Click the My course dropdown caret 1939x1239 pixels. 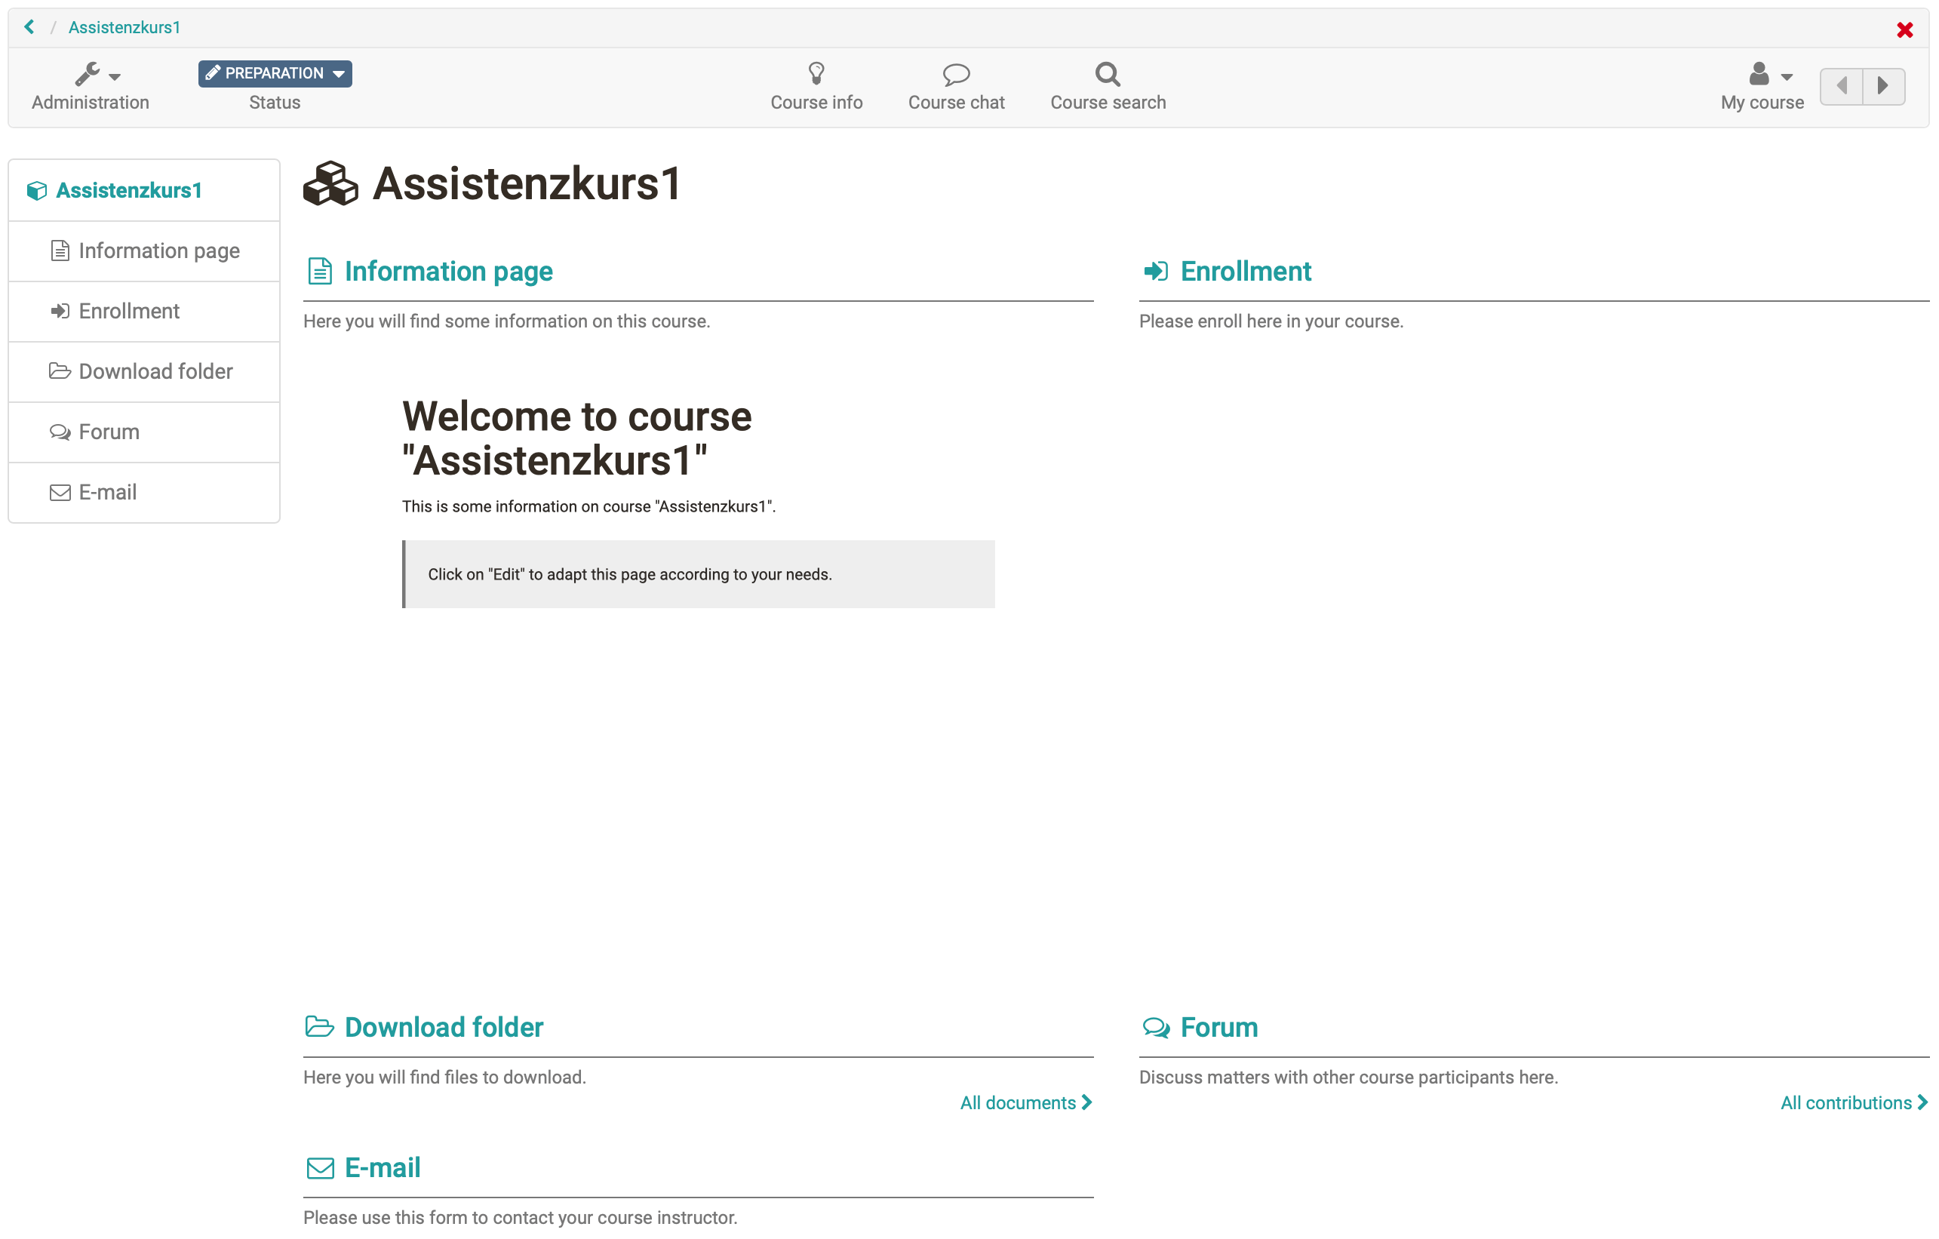[1787, 77]
